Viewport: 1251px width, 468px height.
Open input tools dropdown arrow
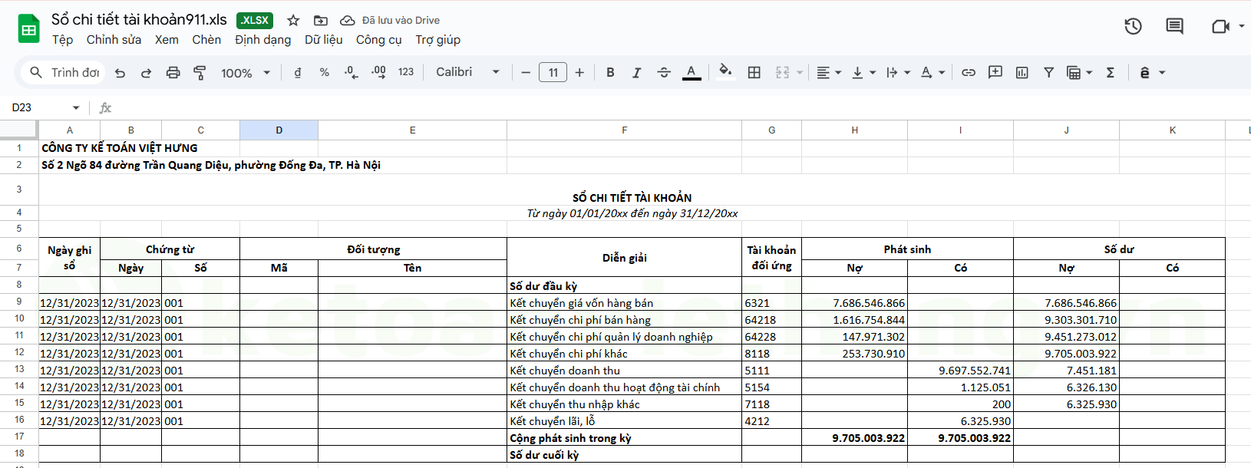click(1162, 73)
